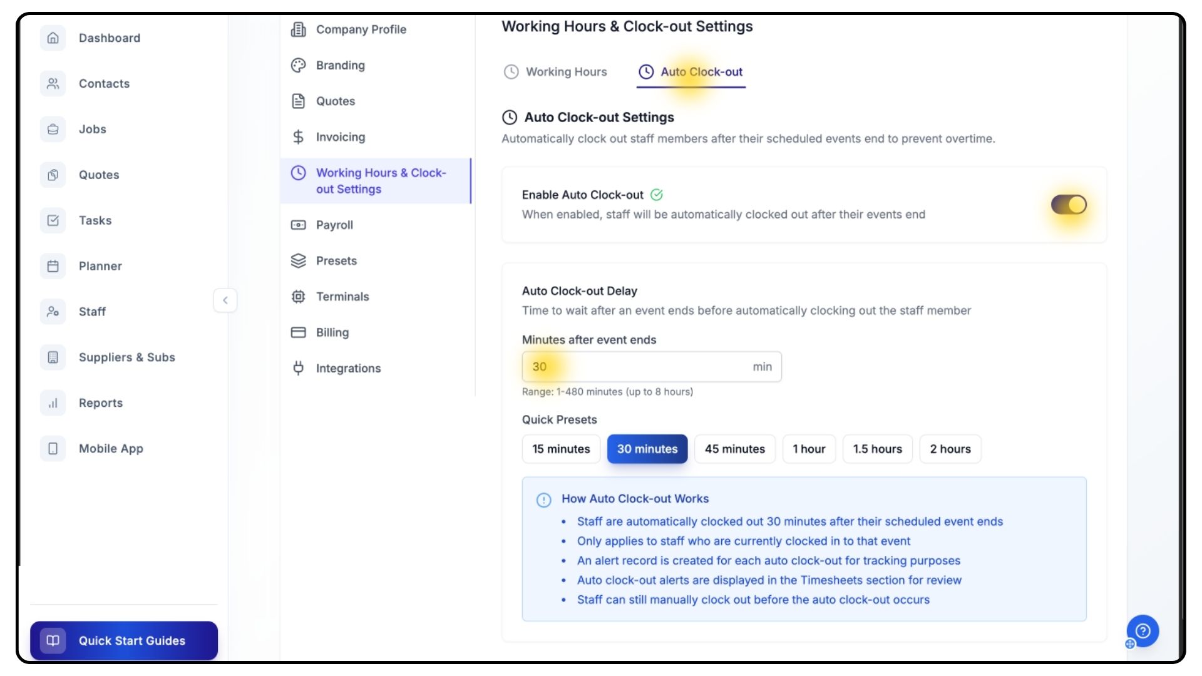Switch to the Working Hours tab
The height and width of the screenshot is (676, 1202).
(555, 72)
